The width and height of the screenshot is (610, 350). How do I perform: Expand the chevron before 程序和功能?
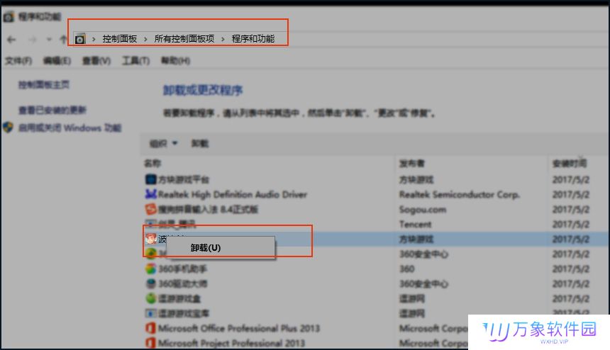(x=223, y=39)
